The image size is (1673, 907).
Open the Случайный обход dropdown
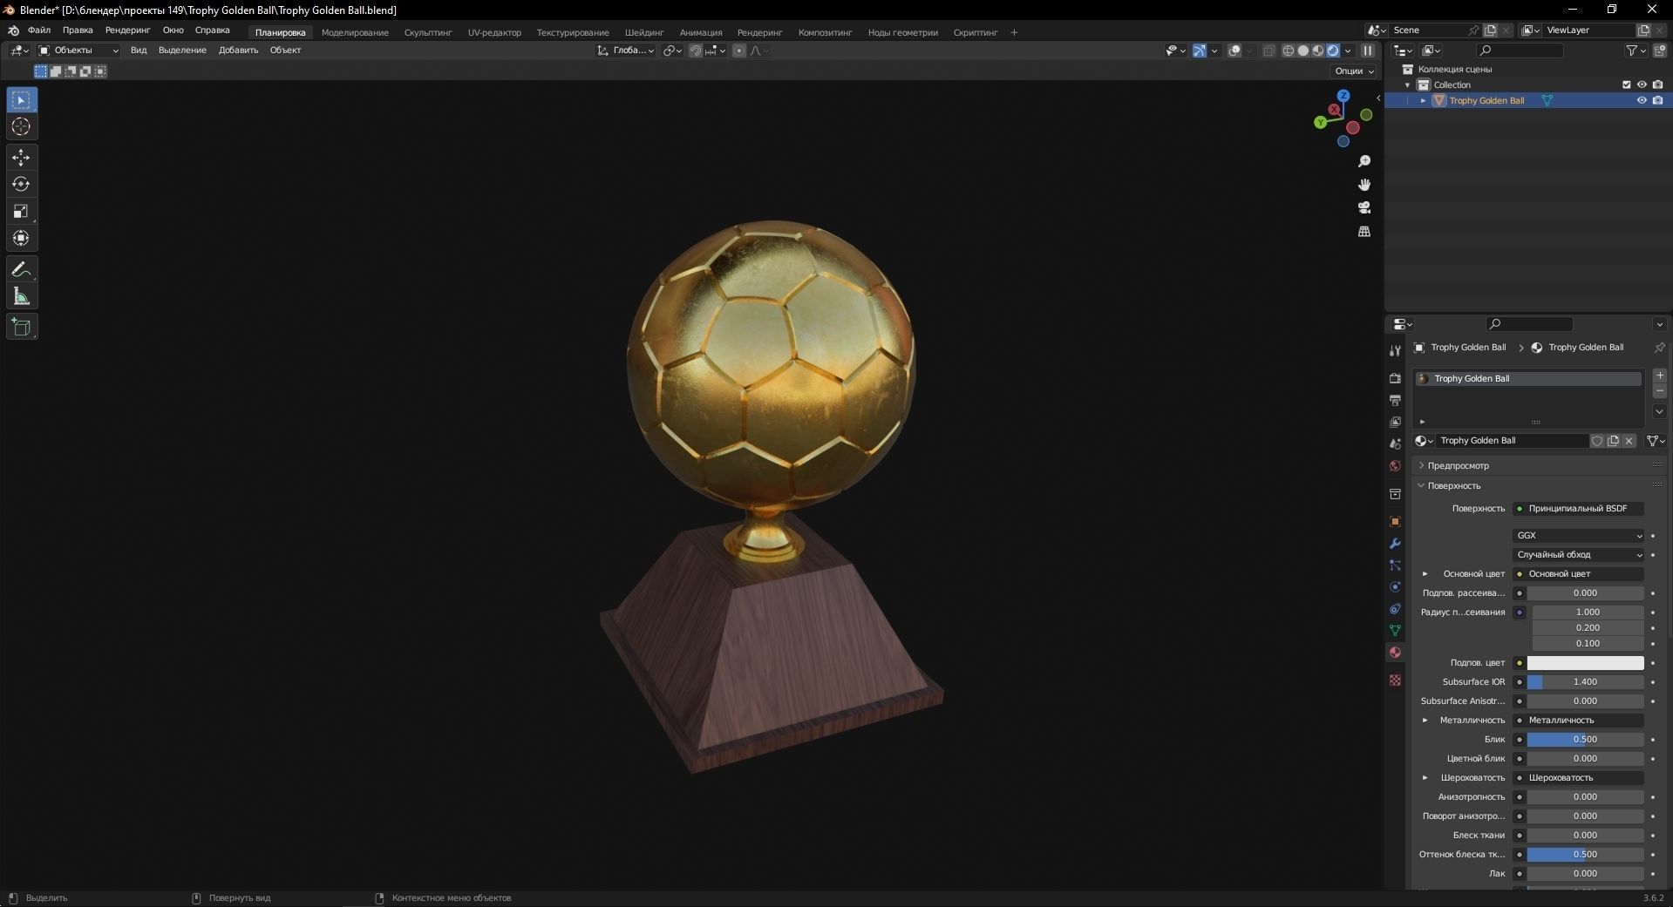[x=1578, y=554]
